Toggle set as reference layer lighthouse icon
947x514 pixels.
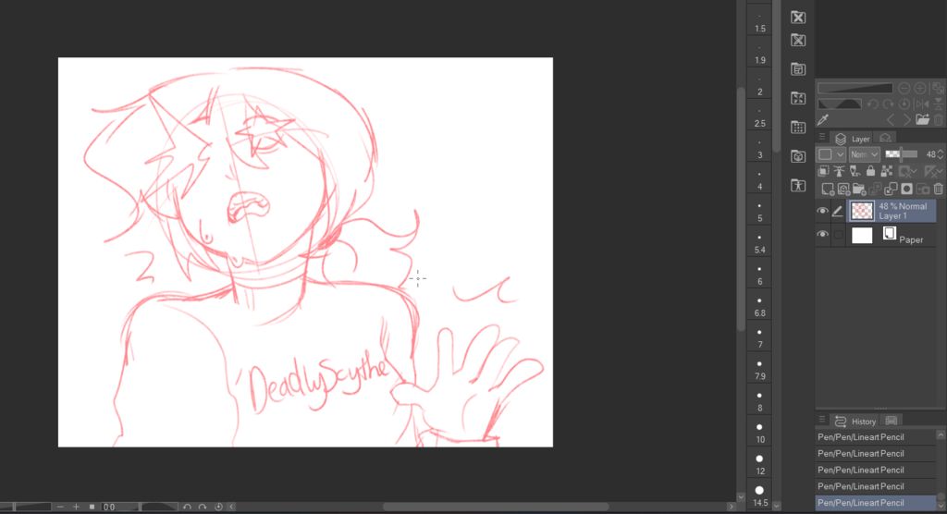839,172
